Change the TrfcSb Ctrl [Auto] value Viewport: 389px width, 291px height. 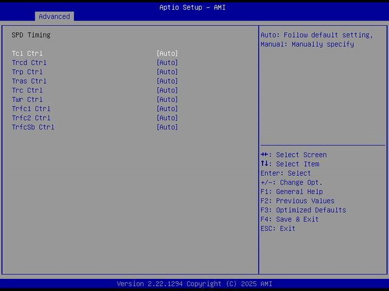[167, 127]
